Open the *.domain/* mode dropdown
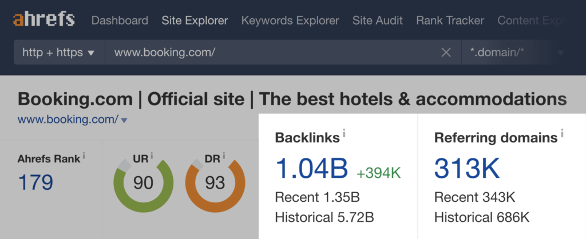 (x=561, y=53)
